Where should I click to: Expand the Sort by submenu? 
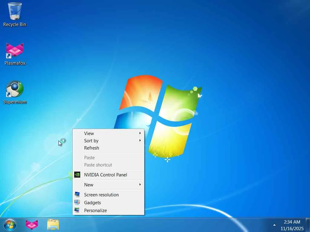click(108, 141)
